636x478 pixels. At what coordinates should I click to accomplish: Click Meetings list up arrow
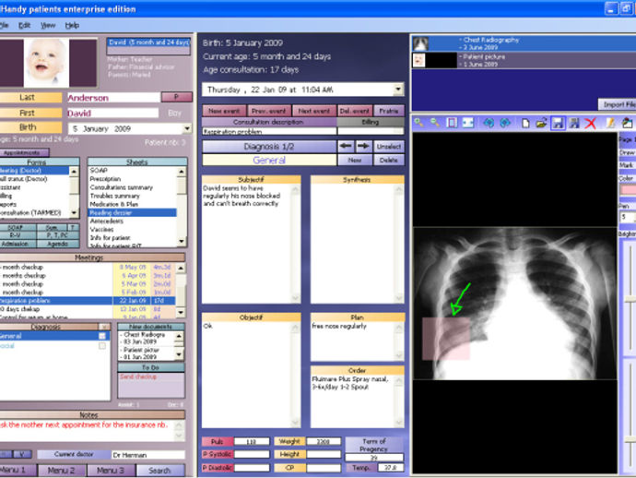tap(181, 268)
